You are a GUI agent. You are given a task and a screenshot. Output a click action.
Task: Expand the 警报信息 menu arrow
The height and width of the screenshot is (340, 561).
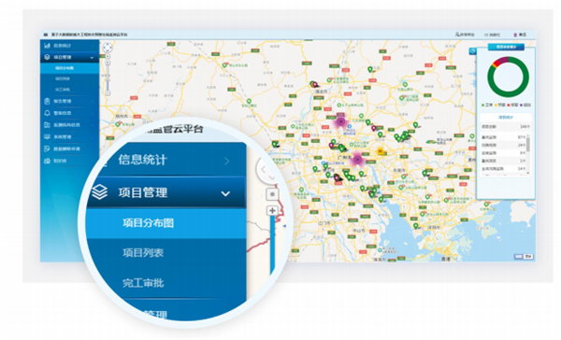coord(92,113)
